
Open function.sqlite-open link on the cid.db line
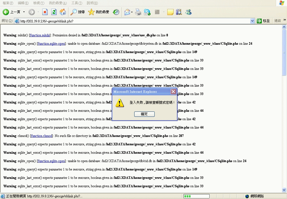52,161
